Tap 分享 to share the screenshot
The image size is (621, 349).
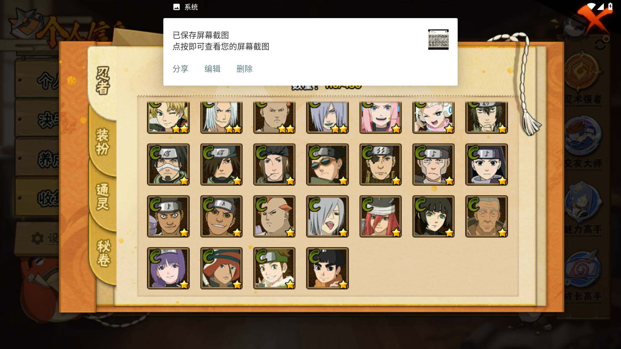tap(180, 69)
